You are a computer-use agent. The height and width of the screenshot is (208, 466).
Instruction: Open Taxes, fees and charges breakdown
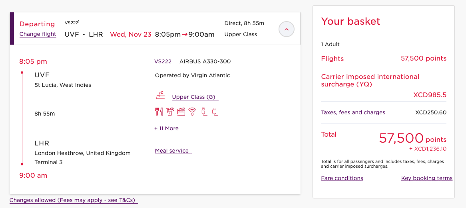(353, 113)
